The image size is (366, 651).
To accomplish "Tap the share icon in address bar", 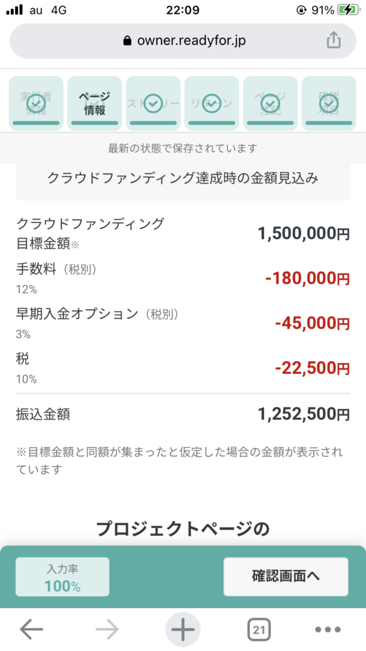I will pos(333,40).
